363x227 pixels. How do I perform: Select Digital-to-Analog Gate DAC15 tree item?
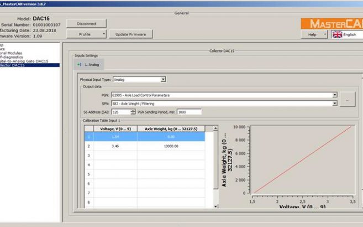(x=24, y=61)
